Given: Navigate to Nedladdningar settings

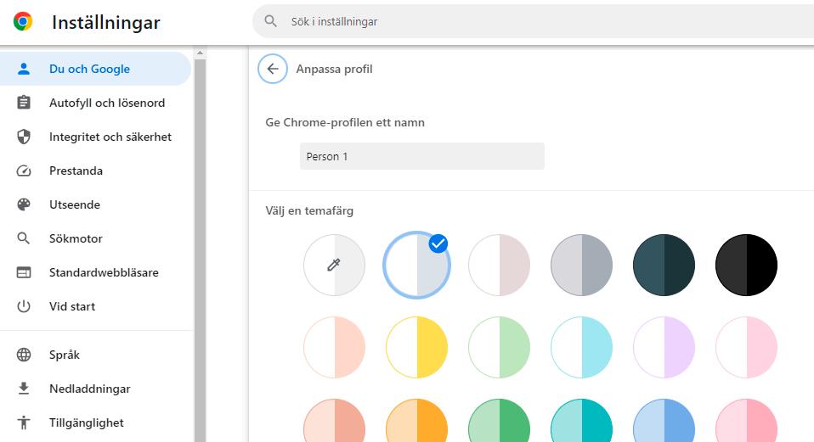Looking at the screenshot, I should 89,389.
